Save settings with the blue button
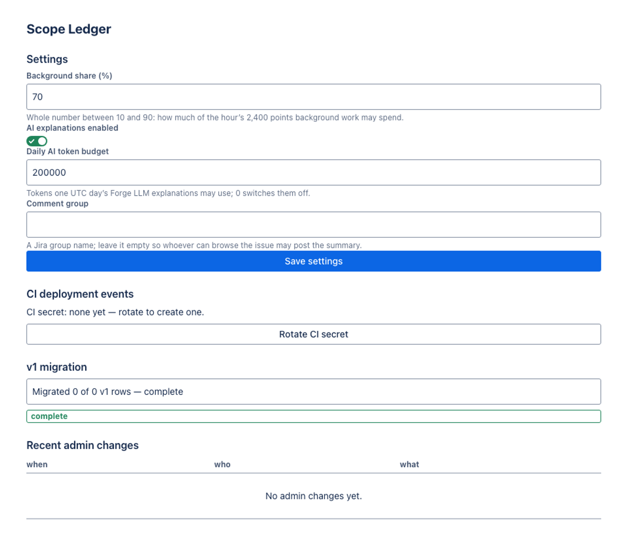 pos(313,261)
